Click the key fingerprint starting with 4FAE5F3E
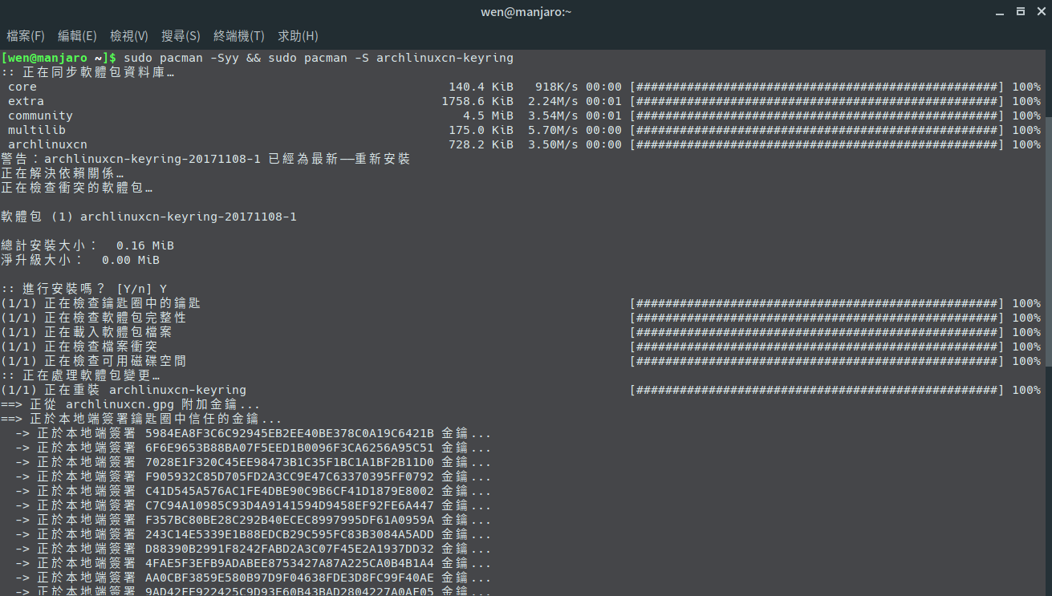This screenshot has width=1052, height=596. click(x=290, y=563)
